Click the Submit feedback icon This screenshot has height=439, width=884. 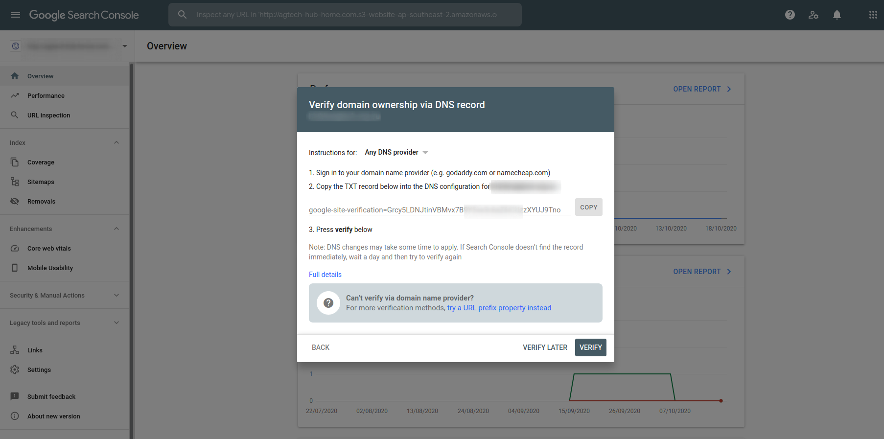tap(15, 396)
